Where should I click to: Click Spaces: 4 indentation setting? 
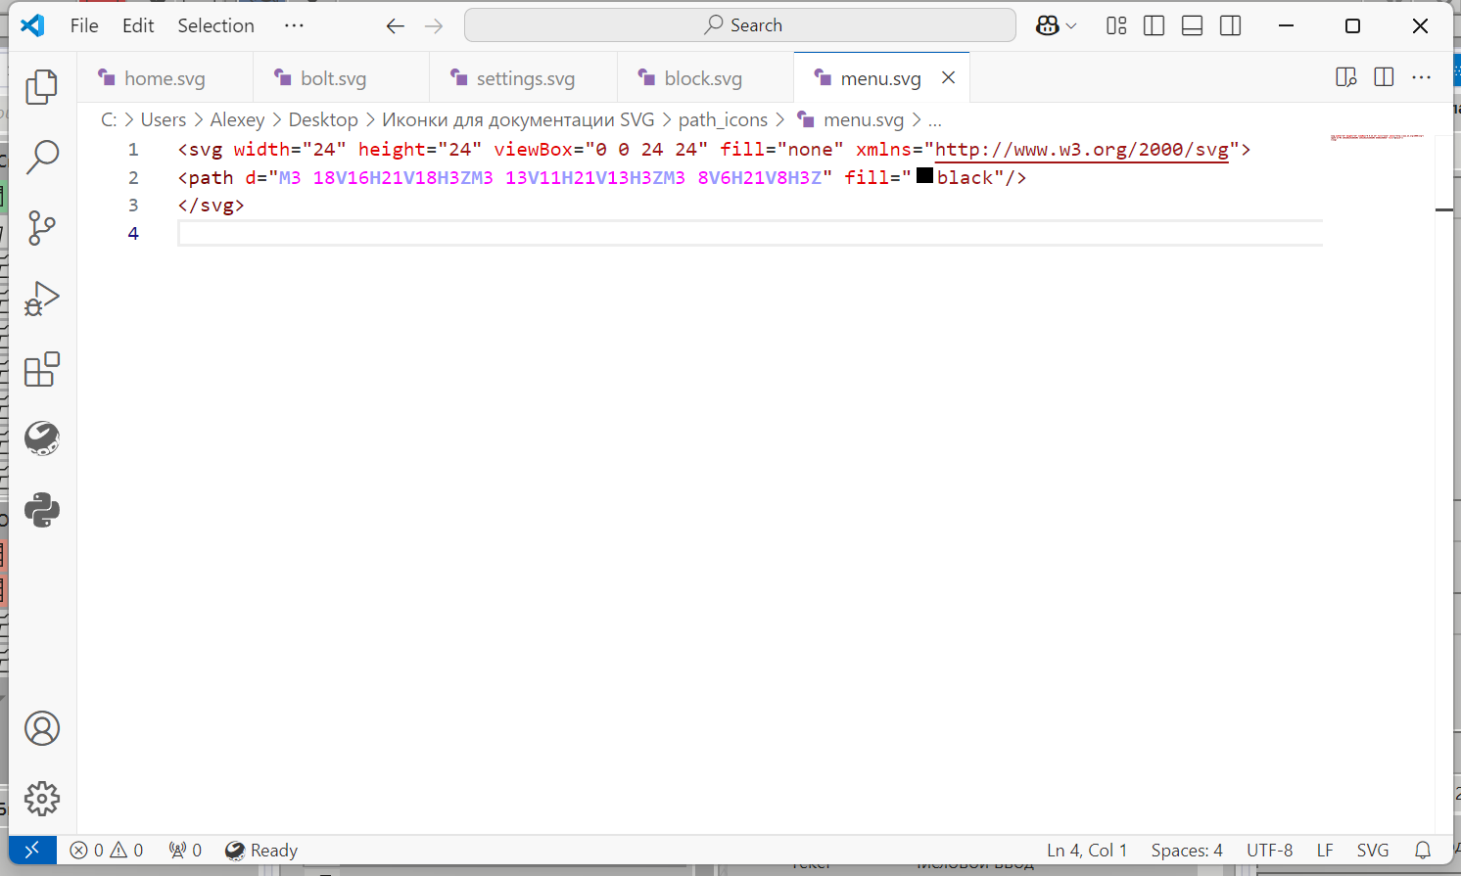coord(1186,851)
